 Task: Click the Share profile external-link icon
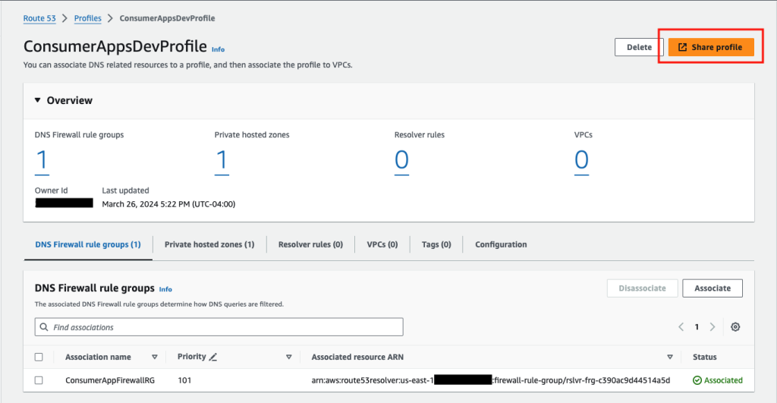(682, 47)
